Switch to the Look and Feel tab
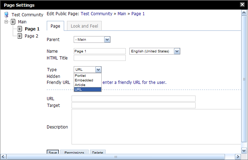The width and height of the screenshot is (248, 160). 84,26
